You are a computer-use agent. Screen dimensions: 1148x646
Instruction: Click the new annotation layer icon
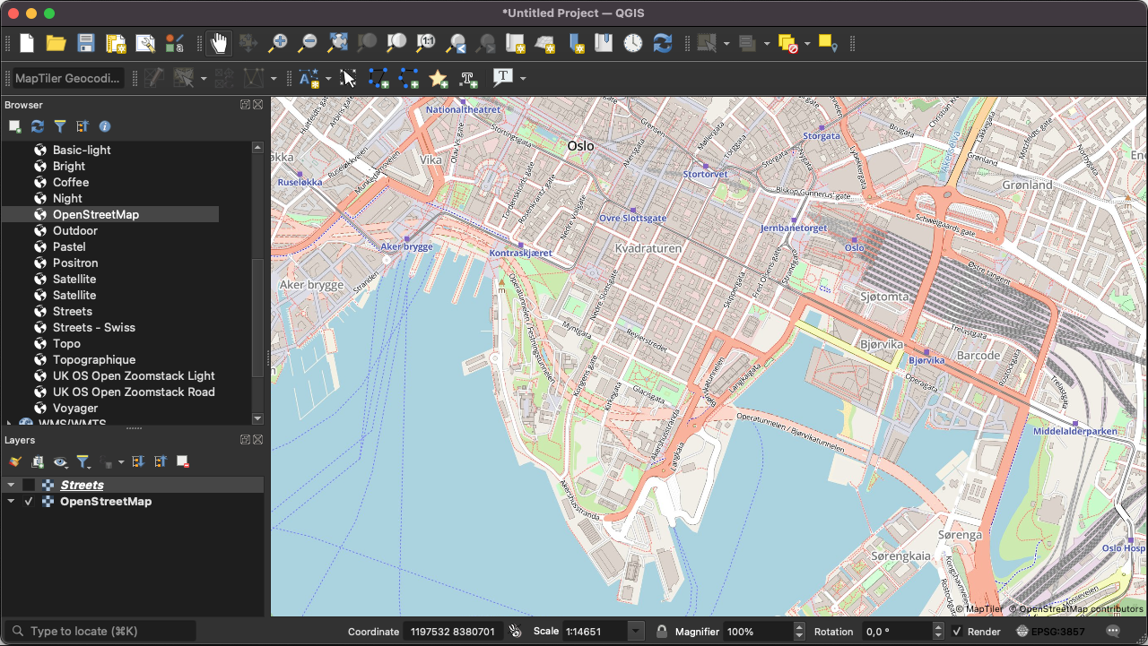point(309,79)
